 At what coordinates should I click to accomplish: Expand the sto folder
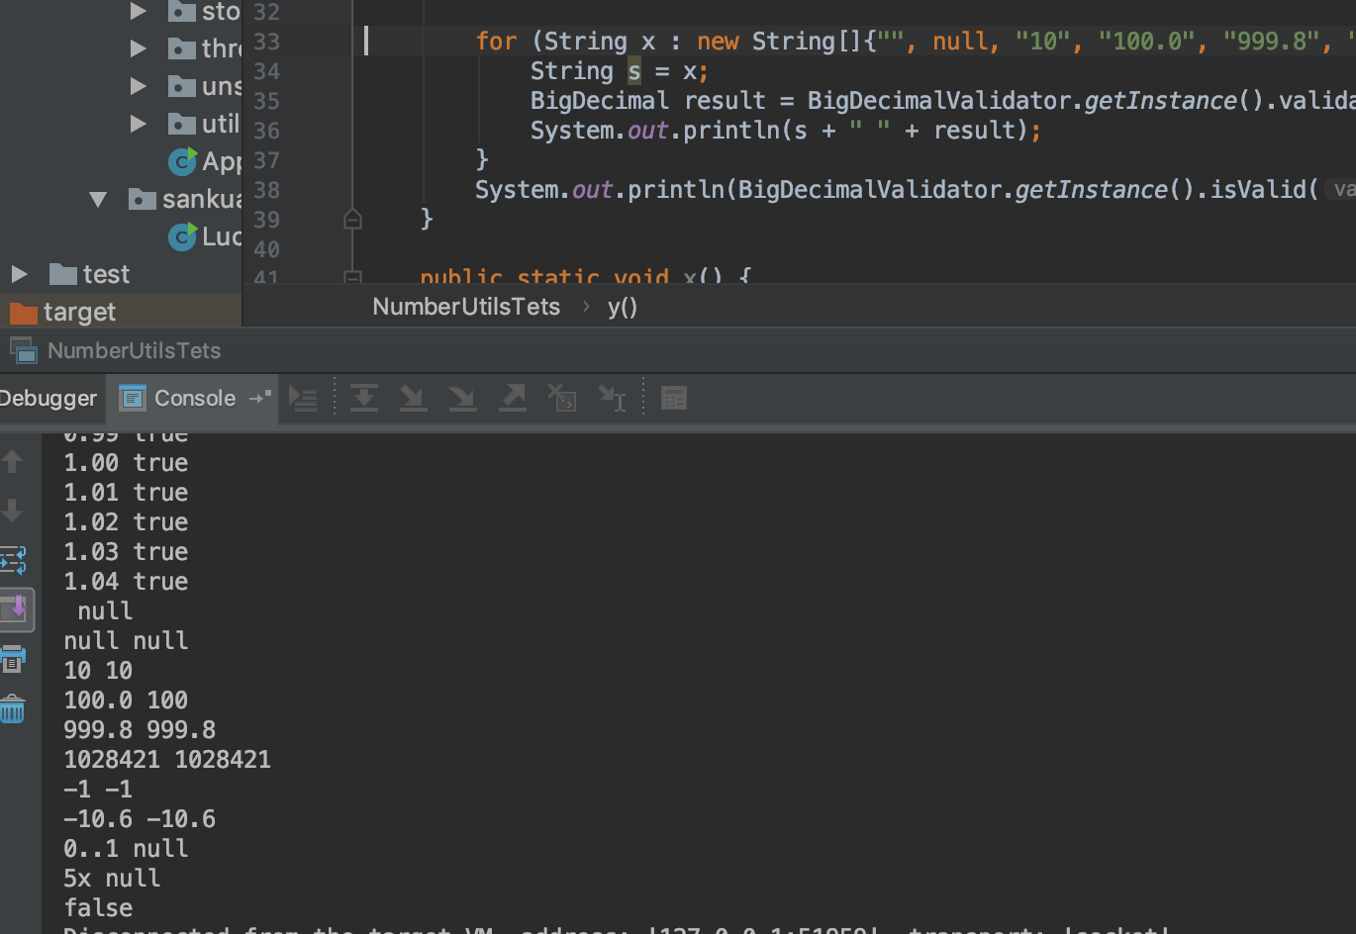click(139, 12)
